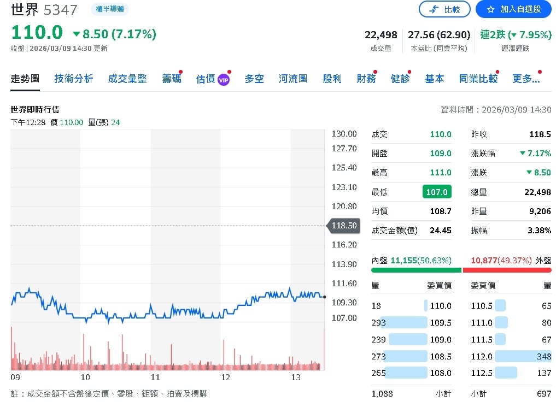Image resolution: width=556 pixels, height=407 pixels.
Task: Switch to the 技術分析 tab
Action: click(x=73, y=79)
